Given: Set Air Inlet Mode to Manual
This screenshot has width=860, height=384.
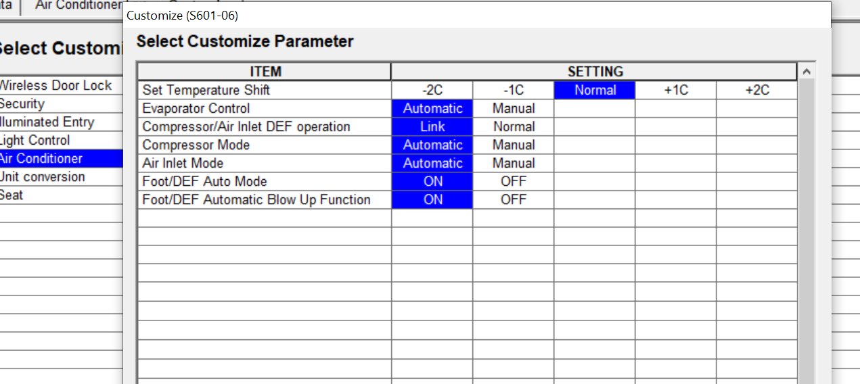Looking at the screenshot, I should tap(514, 163).
